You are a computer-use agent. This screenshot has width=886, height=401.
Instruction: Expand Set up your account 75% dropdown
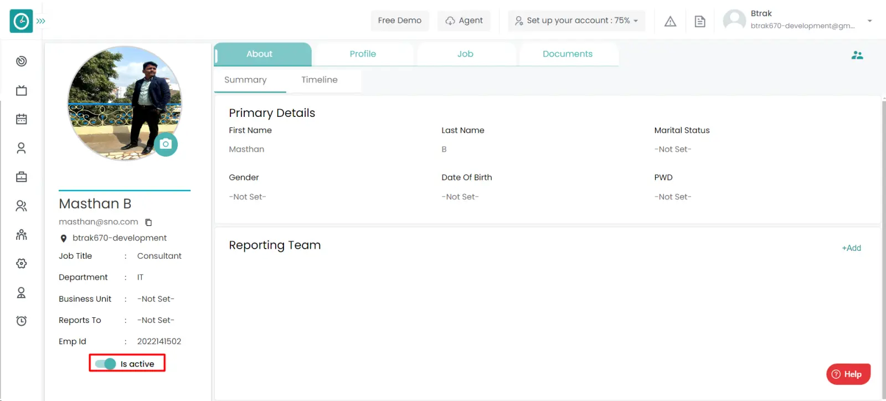pyautogui.click(x=576, y=20)
